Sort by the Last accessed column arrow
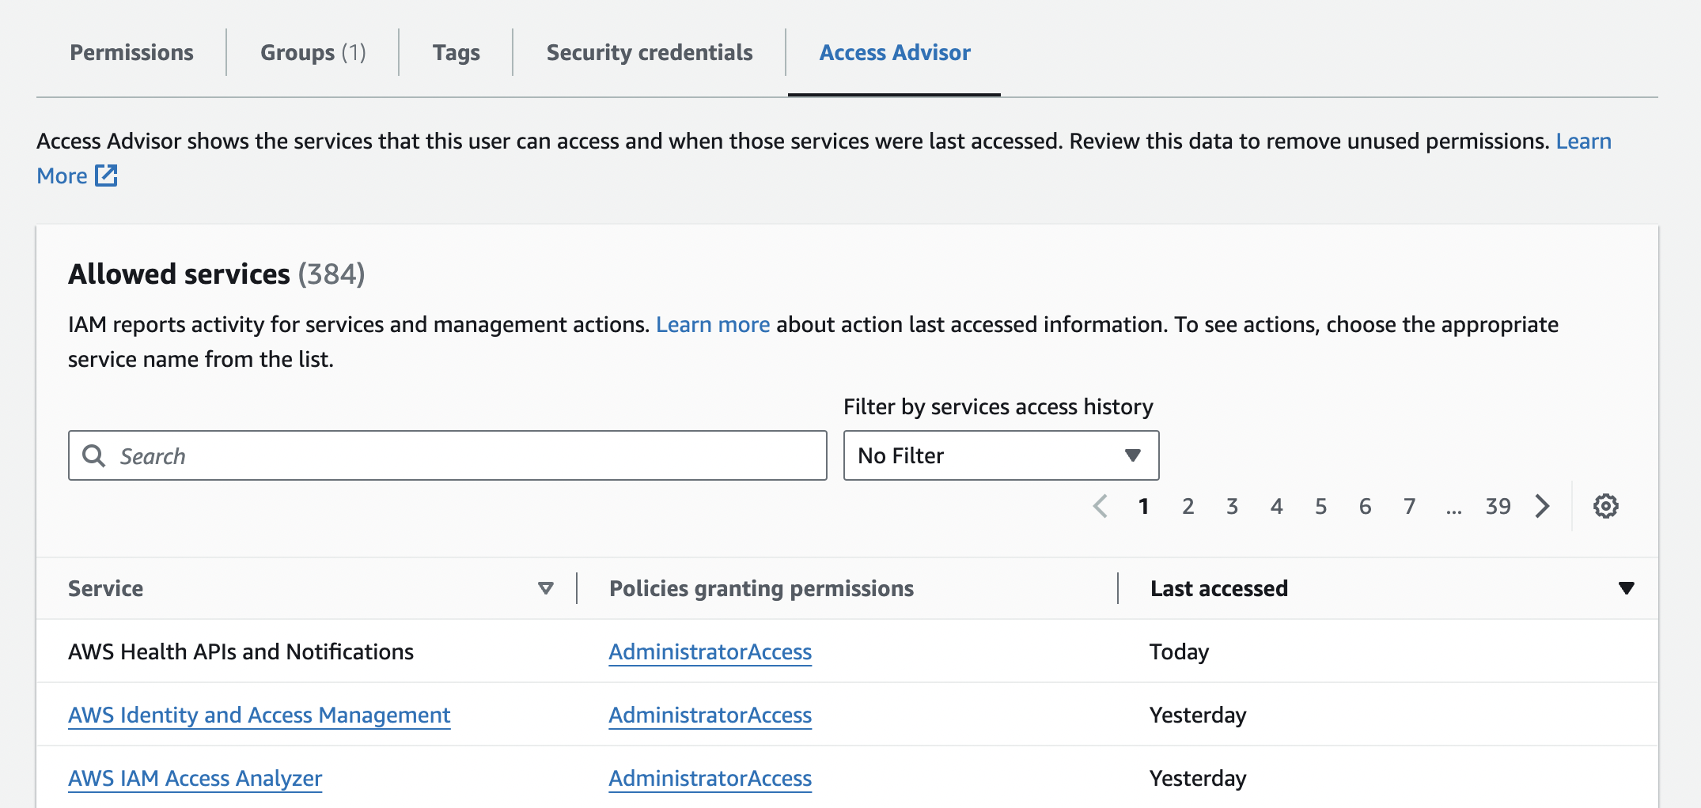Image resolution: width=1701 pixels, height=808 pixels. pyautogui.click(x=1627, y=588)
